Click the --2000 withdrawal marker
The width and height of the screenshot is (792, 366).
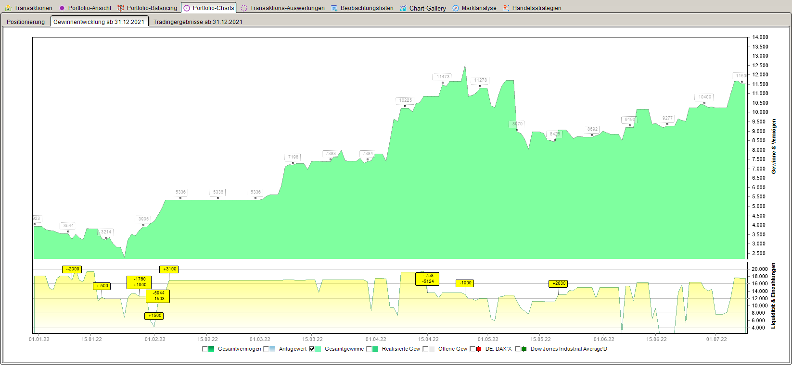click(x=72, y=269)
